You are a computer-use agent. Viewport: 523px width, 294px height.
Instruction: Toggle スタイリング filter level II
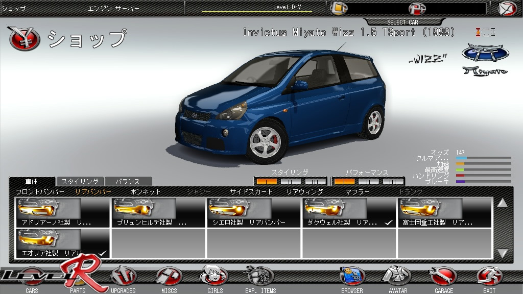point(291,181)
